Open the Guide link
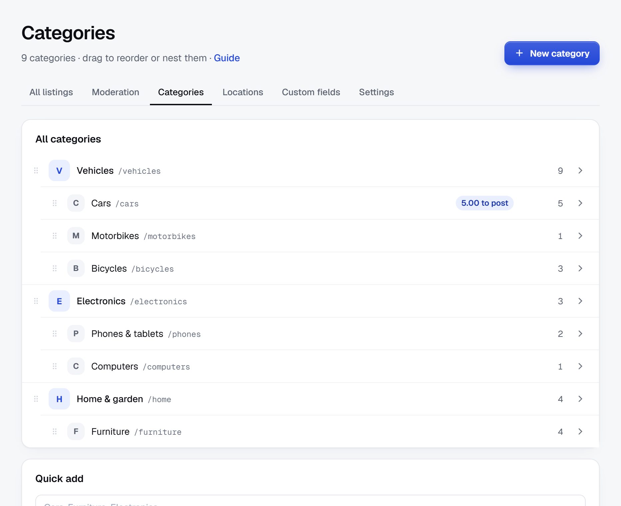The height and width of the screenshot is (506, 621). (227, 58)
